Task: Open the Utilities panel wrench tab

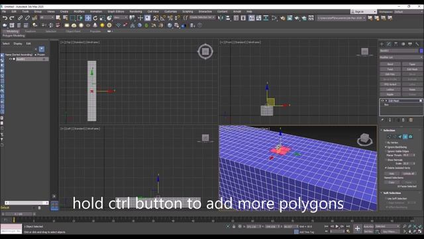Action: point(417,44)
